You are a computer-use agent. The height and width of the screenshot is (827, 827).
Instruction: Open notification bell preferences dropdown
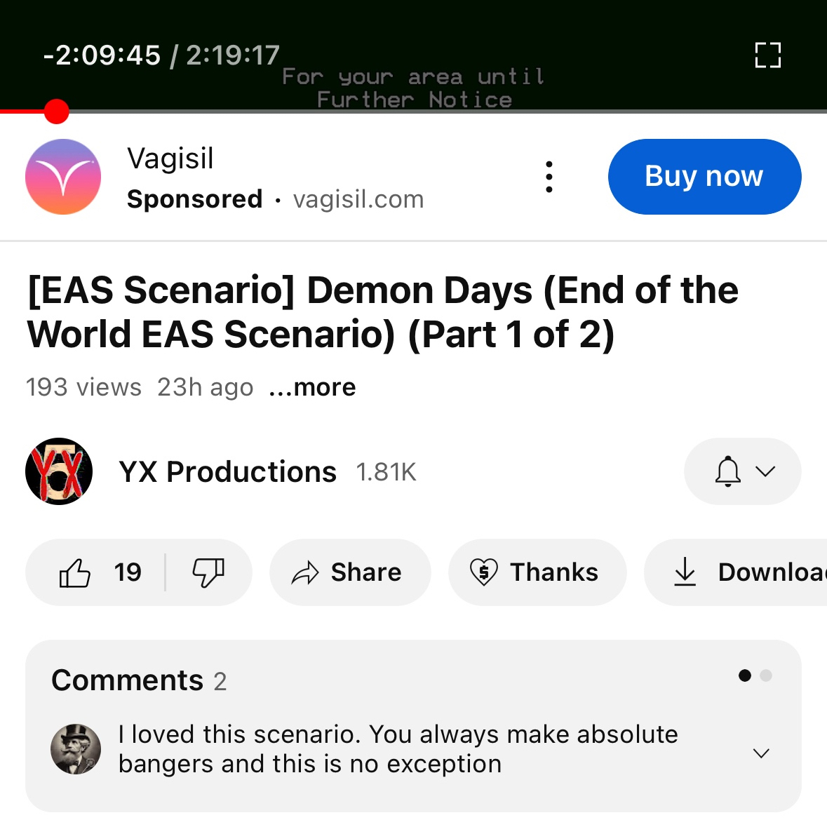tap(742, 471)
